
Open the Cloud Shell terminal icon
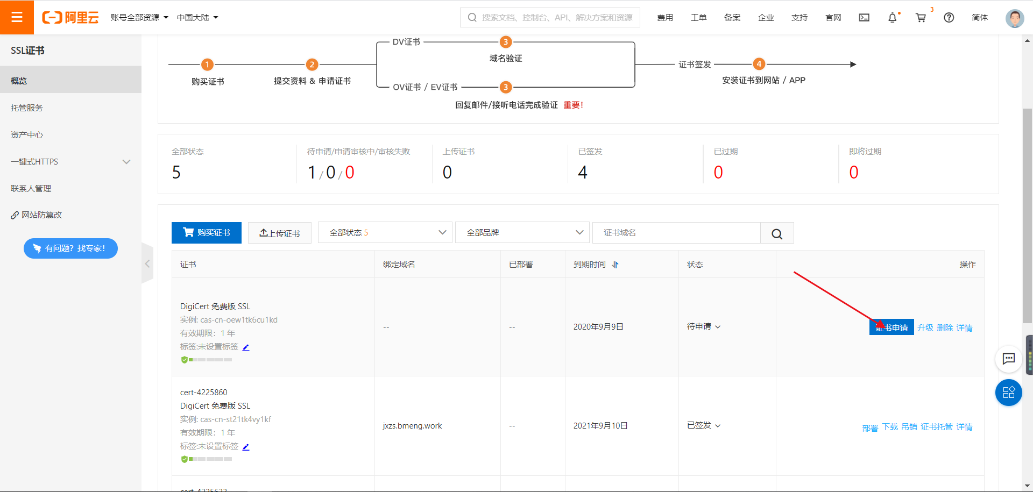pyautogui.click(x=864, y=18)
